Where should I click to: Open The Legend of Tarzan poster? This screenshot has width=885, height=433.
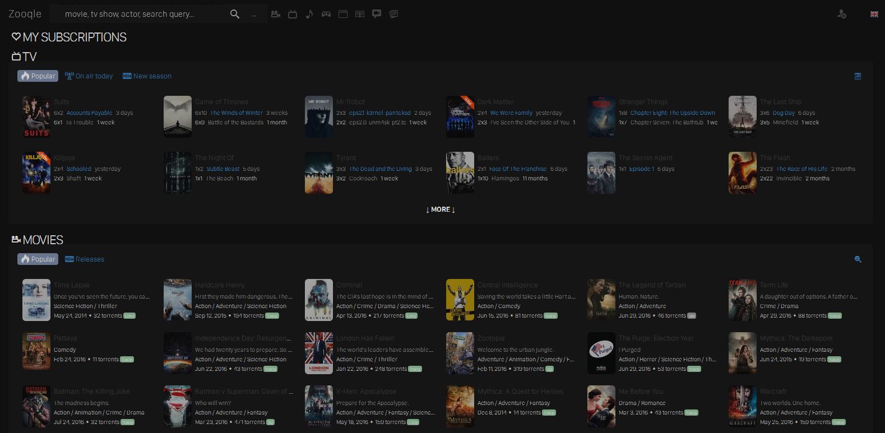[x=601, y=300]
